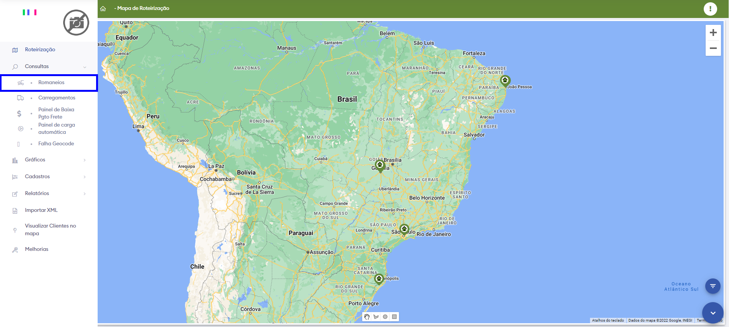Select the circle drawing tool

click(x=385, y=317)
